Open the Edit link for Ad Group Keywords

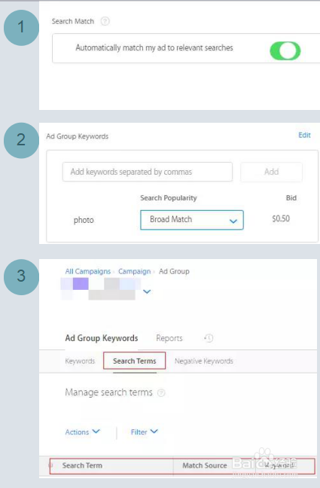click(304, 135)
